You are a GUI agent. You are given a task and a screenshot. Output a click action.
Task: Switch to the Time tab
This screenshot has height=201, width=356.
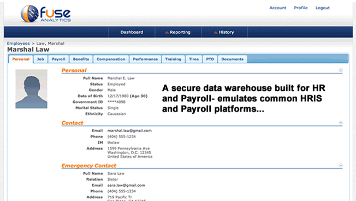194,59
